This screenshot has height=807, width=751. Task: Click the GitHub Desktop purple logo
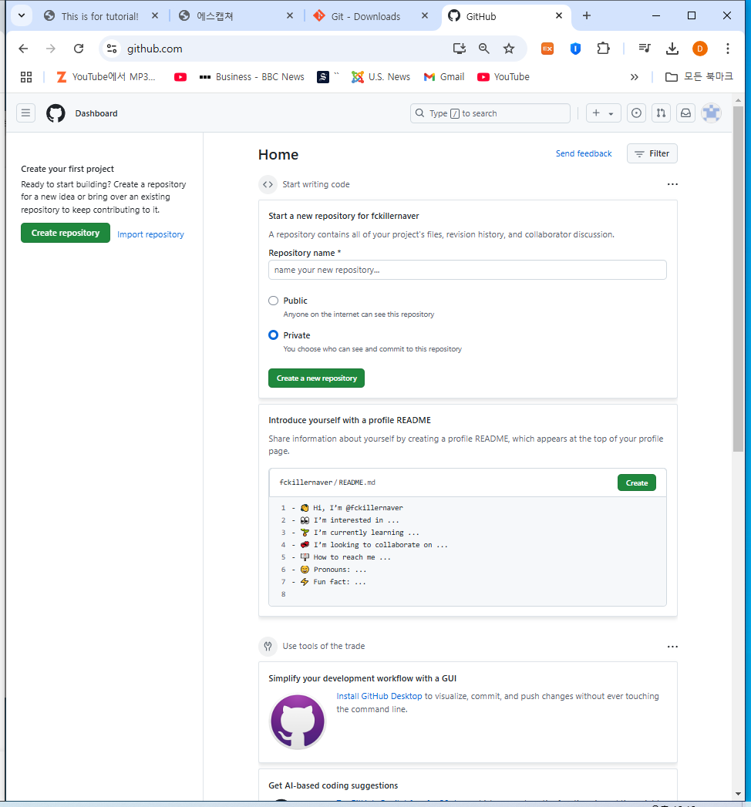[298, 721]
